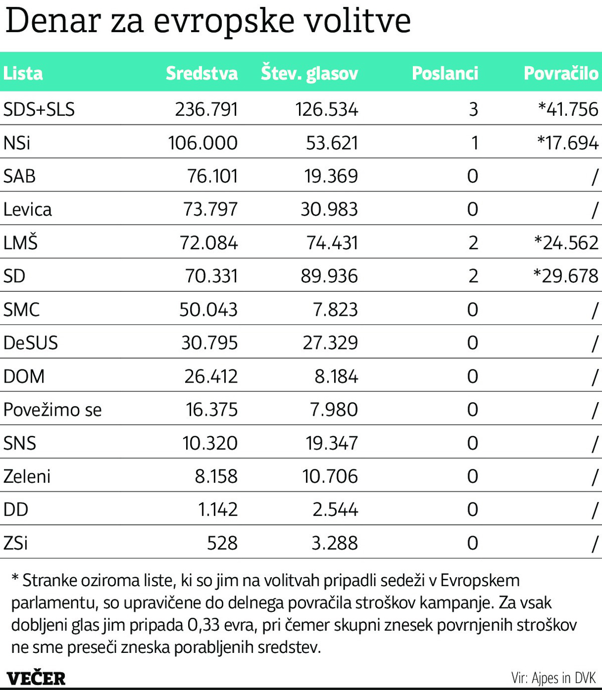Click the 'Sredstva' column header
The height and width of the screenshot is (690, 602).
click(x=202, y=74)
